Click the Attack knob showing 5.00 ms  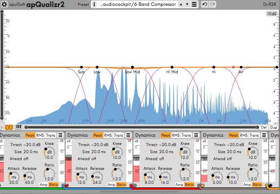(217, 177)
